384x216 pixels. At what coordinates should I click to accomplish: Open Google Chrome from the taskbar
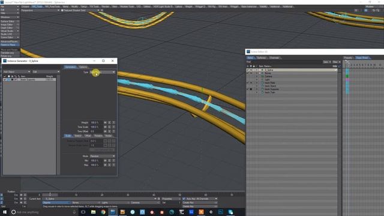coord(103,212)
